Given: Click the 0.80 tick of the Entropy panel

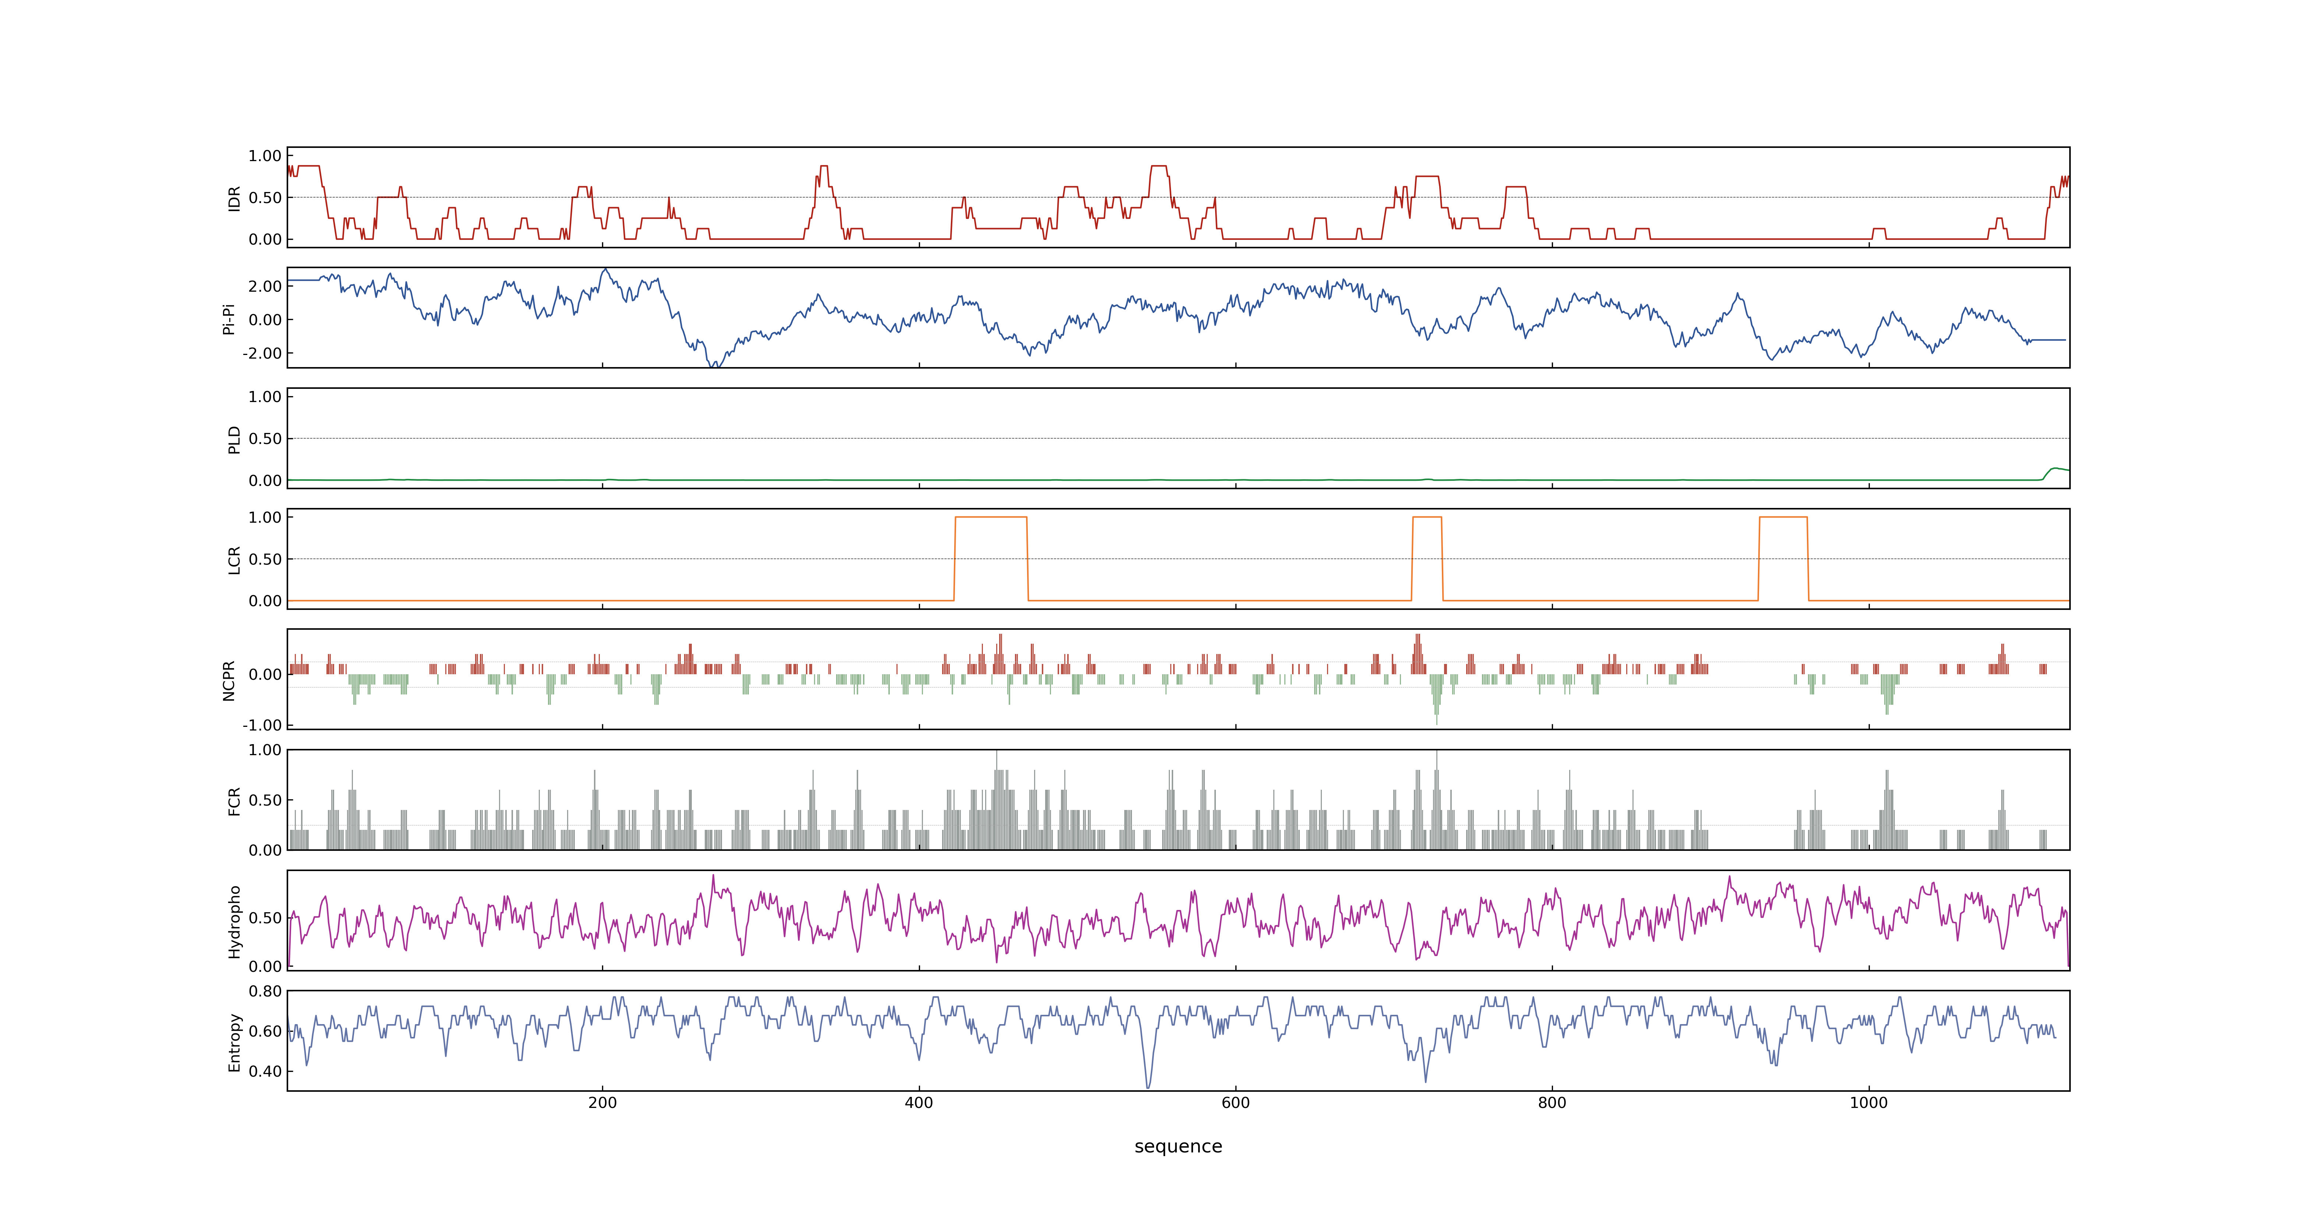Looking at the screenshot, I should pos(265,991).
